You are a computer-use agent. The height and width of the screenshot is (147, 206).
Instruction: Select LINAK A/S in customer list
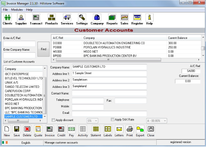coord(15,83)
